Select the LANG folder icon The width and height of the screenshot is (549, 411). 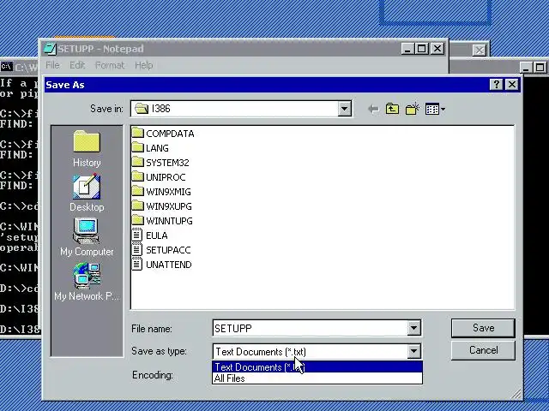pos(137,147)
